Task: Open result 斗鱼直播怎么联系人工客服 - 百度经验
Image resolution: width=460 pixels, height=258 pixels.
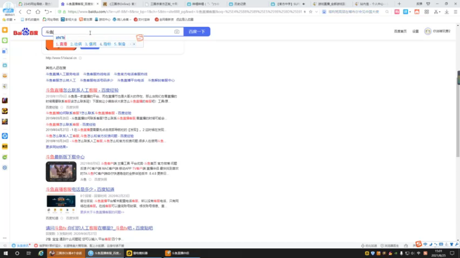Action: pyautogui.click(x=82, y=90)
